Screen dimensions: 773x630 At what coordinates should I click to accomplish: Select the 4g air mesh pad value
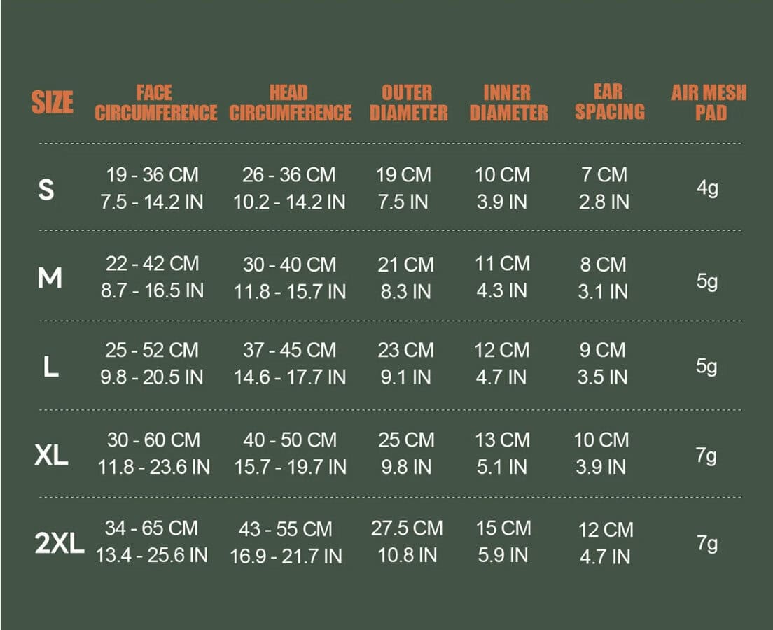(707, 188)
